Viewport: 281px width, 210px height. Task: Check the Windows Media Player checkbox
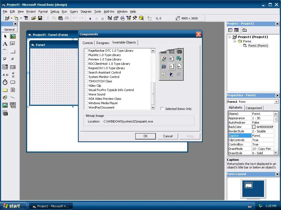tap(86, 103)
